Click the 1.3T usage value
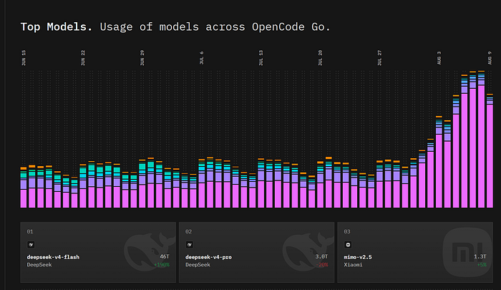 point(480,257)
